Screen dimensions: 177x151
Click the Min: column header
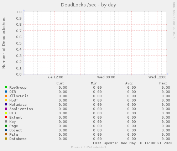coord(95,83)
